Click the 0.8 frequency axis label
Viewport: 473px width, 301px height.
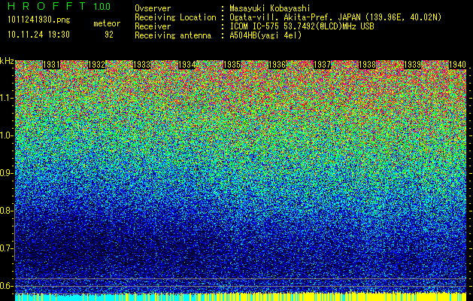7,211
